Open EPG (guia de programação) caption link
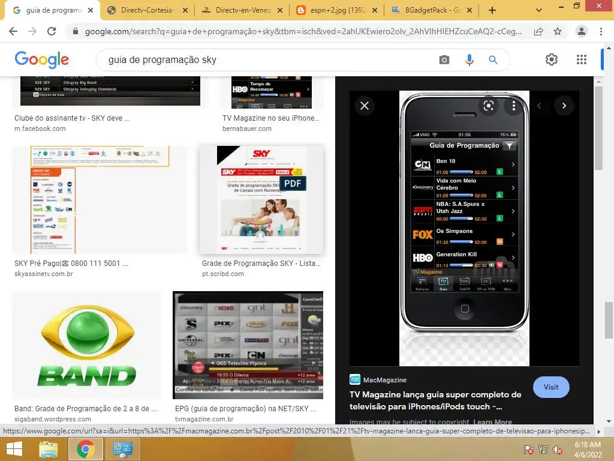 click(x=245, y=408)
